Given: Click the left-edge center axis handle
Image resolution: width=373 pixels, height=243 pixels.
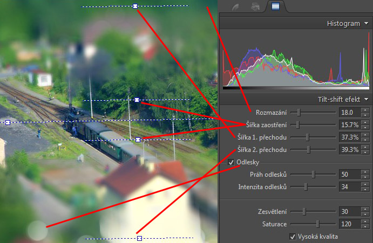Looking at the screenshot, I should (x=8, y=123).
